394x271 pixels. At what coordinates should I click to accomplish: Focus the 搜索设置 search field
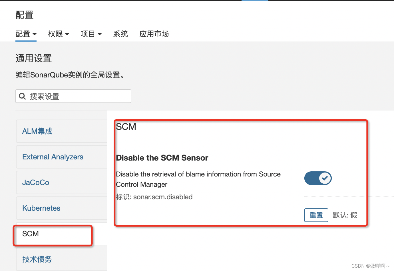[73, 96]
